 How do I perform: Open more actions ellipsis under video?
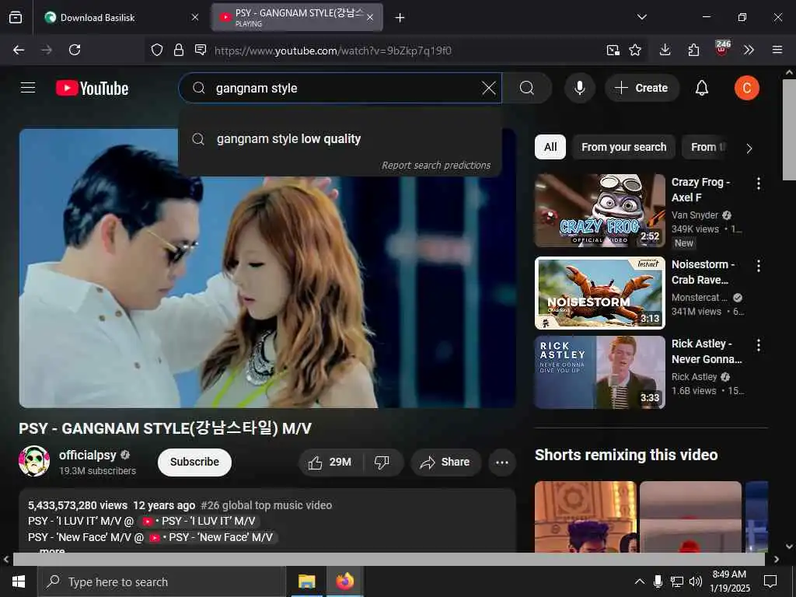(x=502, y=462)
